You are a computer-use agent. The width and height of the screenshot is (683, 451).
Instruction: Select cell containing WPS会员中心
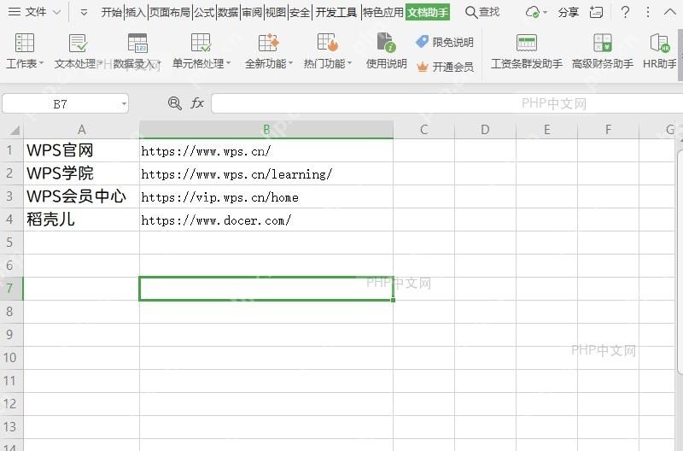point(81,196)
